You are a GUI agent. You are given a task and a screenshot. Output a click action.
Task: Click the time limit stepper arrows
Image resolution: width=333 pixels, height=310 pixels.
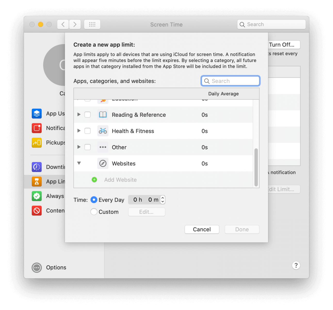163,200
